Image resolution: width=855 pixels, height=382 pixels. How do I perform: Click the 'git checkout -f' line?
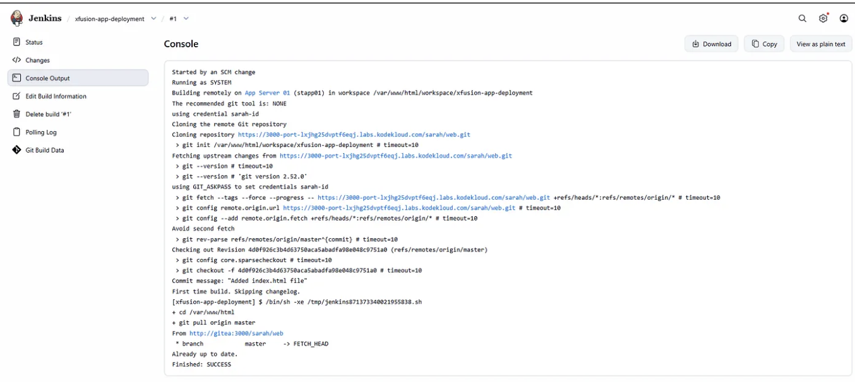click(x=299, y=270)
